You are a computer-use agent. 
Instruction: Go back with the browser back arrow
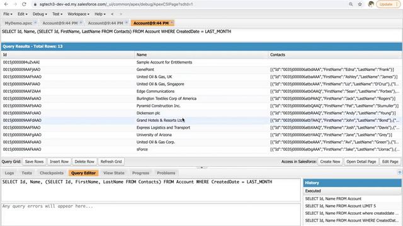(6, 4)
